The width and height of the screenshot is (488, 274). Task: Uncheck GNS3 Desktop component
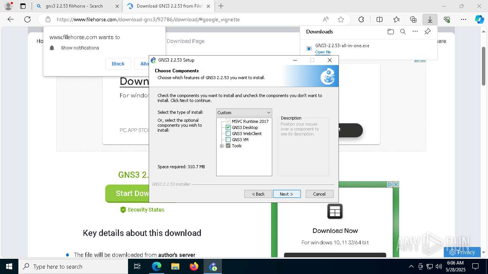(x=228, y=127)
